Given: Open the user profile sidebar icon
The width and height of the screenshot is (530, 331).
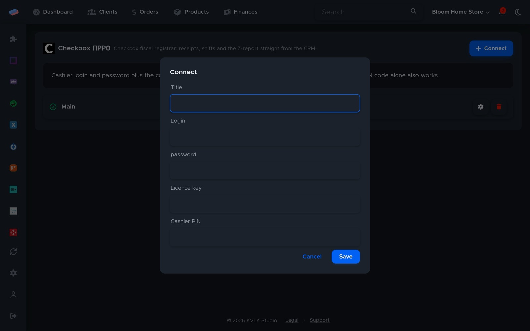Looking at the screenshot, I should pyautogui.click(x=13, y=295).
